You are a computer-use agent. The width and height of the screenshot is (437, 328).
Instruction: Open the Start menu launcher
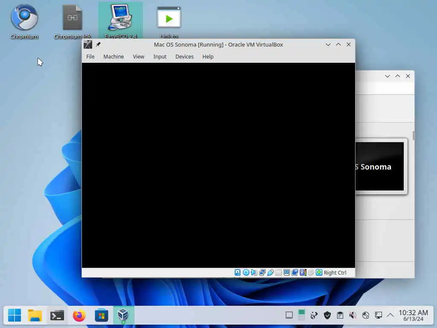[x=15, y=316]
